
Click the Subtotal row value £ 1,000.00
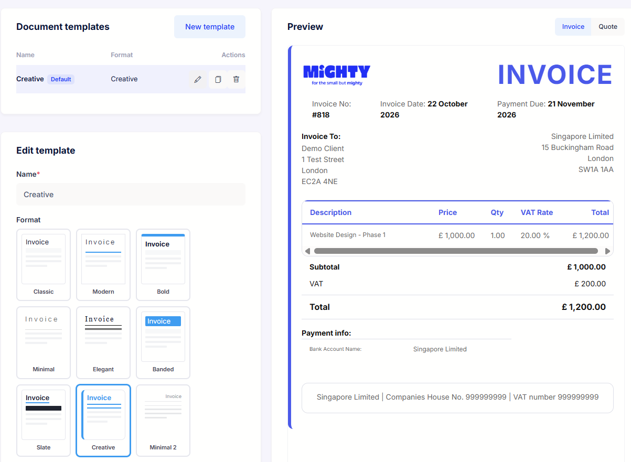point(586,267)
